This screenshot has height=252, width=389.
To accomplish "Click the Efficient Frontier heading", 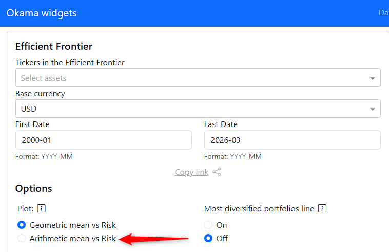I will (54, 46).
